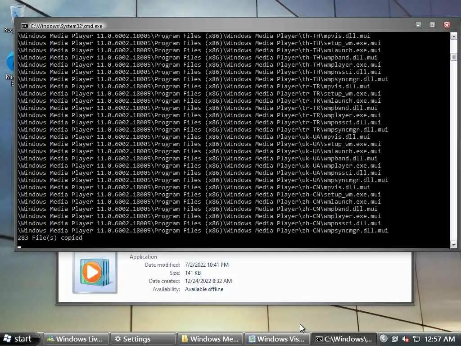This screenshot has height=346, width=461.
Task: Click the network tray icon
Action: (416, 339)
